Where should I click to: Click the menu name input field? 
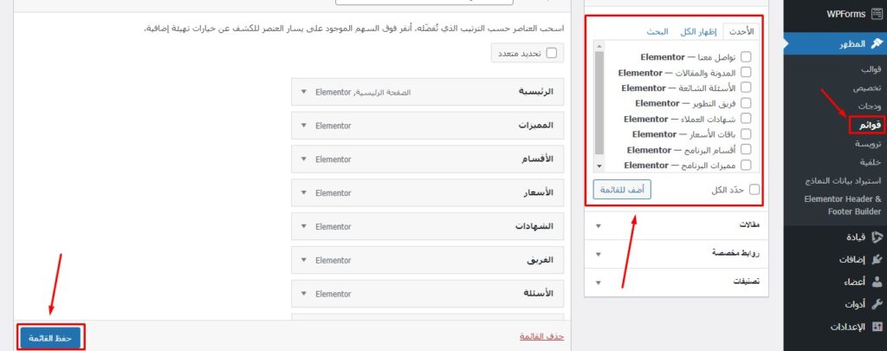click(424, 3)
